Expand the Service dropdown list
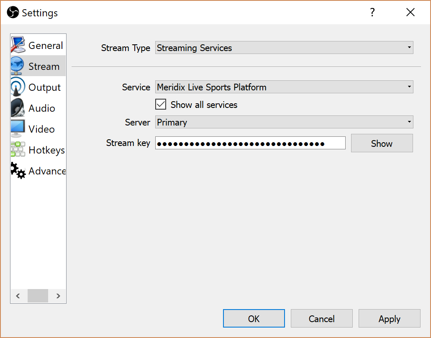Image resolution: width=431 pixels, height=338 pixels. click(284, 87)
